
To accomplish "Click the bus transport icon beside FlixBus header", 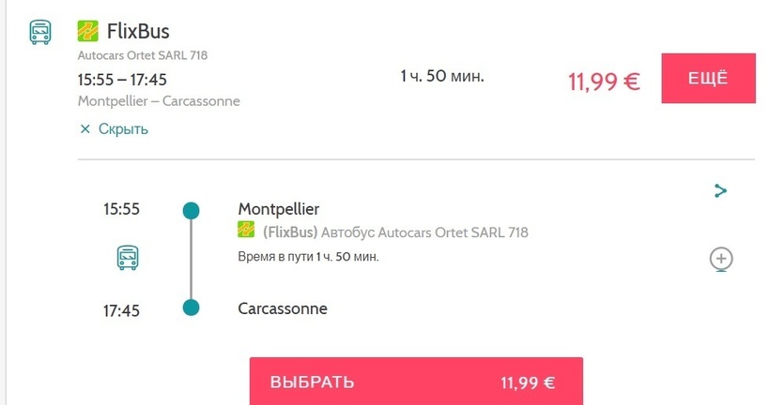I will 40,33.
